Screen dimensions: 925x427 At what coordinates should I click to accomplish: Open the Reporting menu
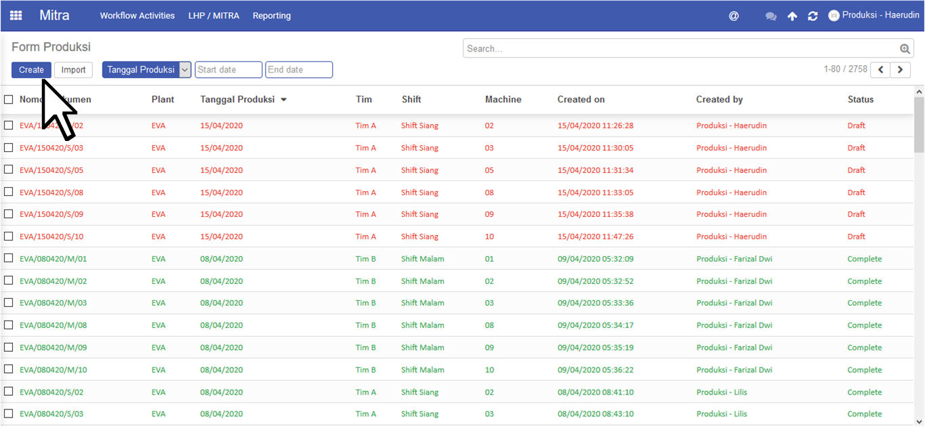(x=271, y=16)
